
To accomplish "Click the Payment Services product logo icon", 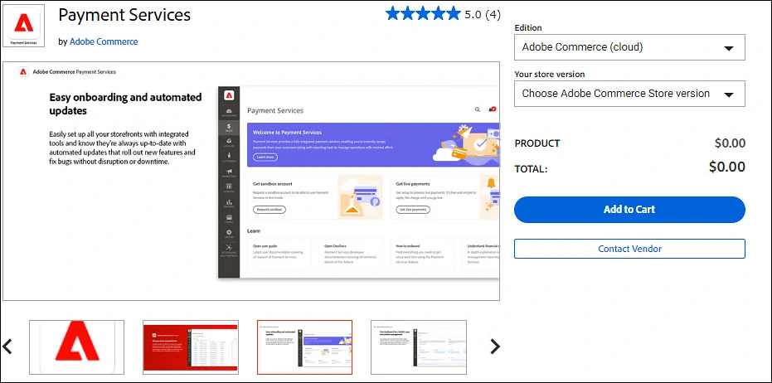I will click(x=23, y=26).
